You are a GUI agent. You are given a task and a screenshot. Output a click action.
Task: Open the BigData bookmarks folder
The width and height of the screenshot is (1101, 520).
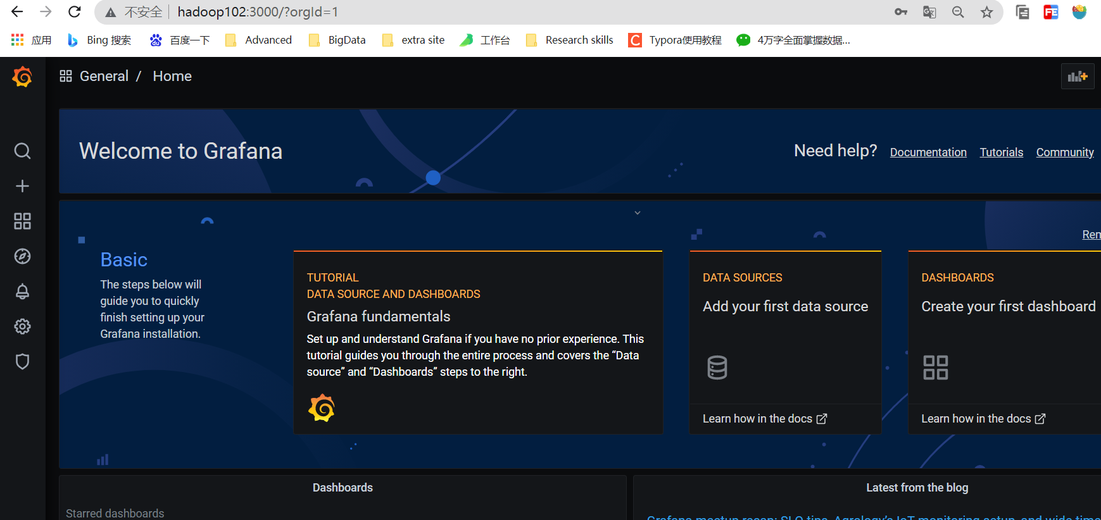click(x=337, y=40)
